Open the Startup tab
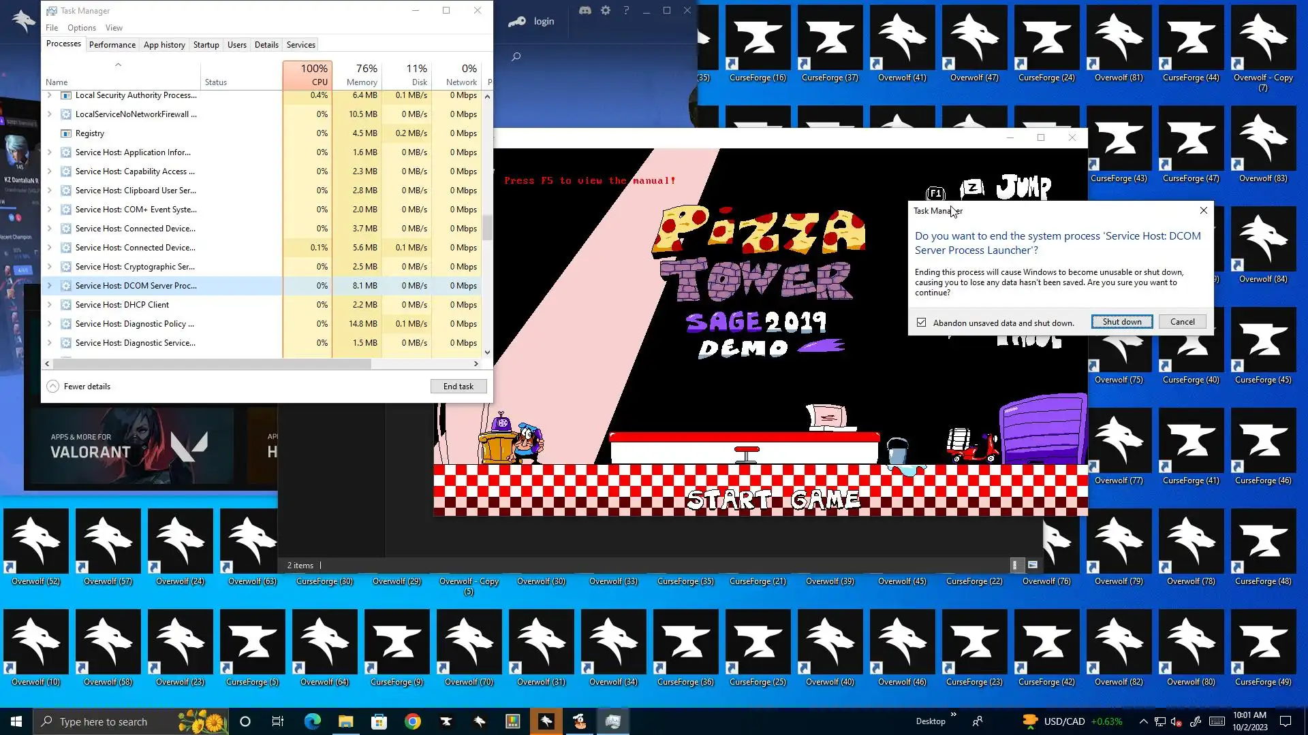This screenshot has width=1308, height=735. 206,45
